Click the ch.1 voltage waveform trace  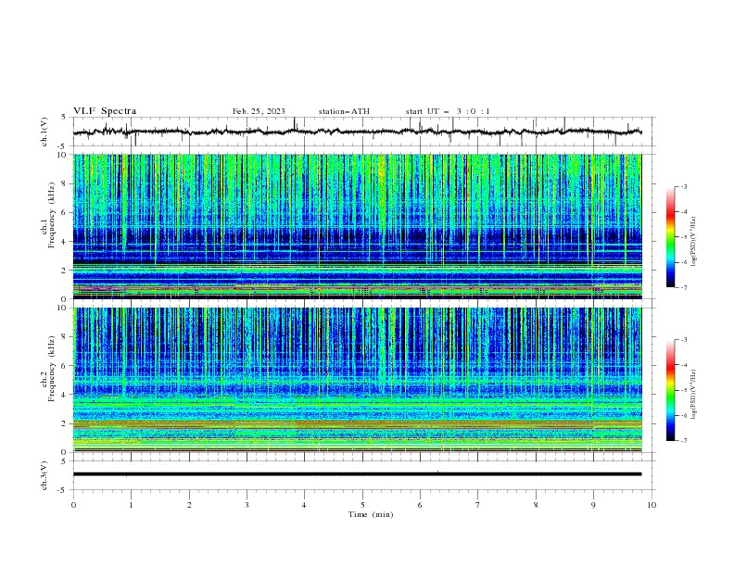pyautogui.click(x=357, y=132)
